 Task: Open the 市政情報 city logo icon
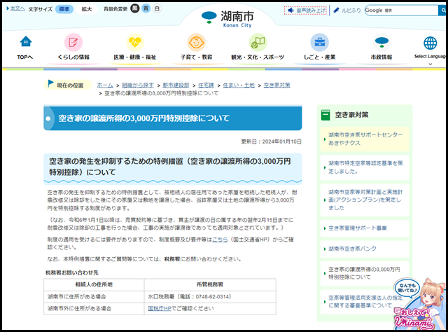point(381,42)
